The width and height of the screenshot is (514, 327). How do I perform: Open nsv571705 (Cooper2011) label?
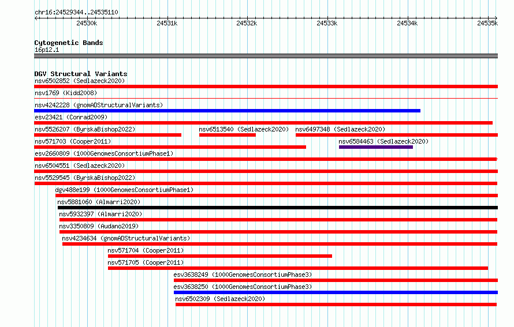point(146,262)
